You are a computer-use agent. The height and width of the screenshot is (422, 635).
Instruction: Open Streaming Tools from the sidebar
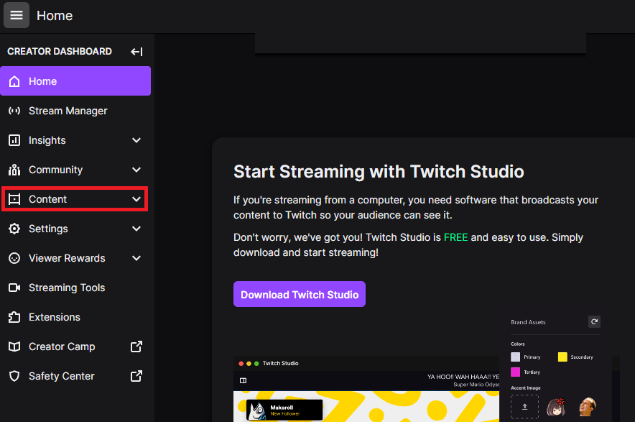click(75, 288)
